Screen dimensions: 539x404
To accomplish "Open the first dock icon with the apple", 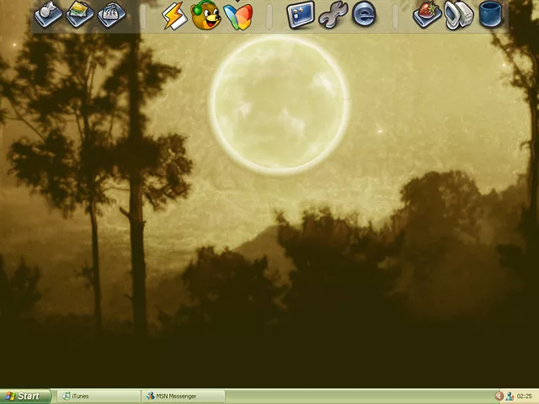I will 49,14.
